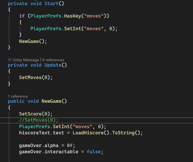193x162 pixels.
Task: Click 'SetInt' inside the if block
Action: click(73, 29)
